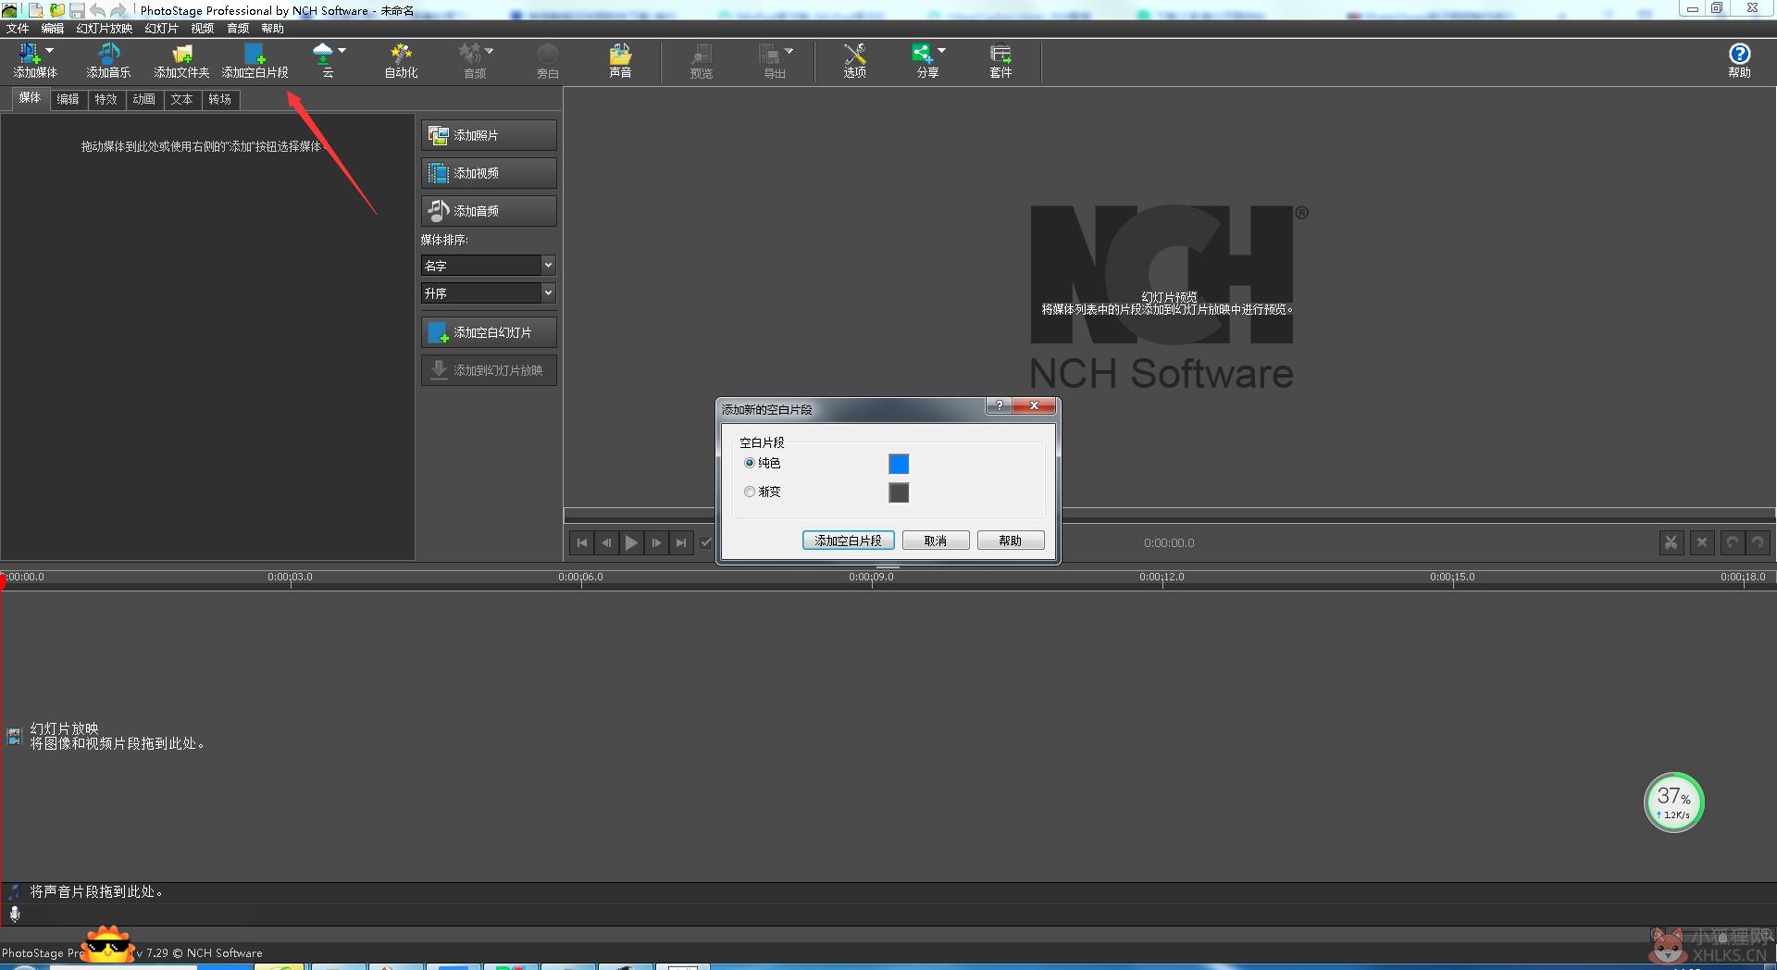Click the 自动化 (Automate) wizard icon
The width and height of the screenshot is (1777, 970).
(x=401, y=61)
